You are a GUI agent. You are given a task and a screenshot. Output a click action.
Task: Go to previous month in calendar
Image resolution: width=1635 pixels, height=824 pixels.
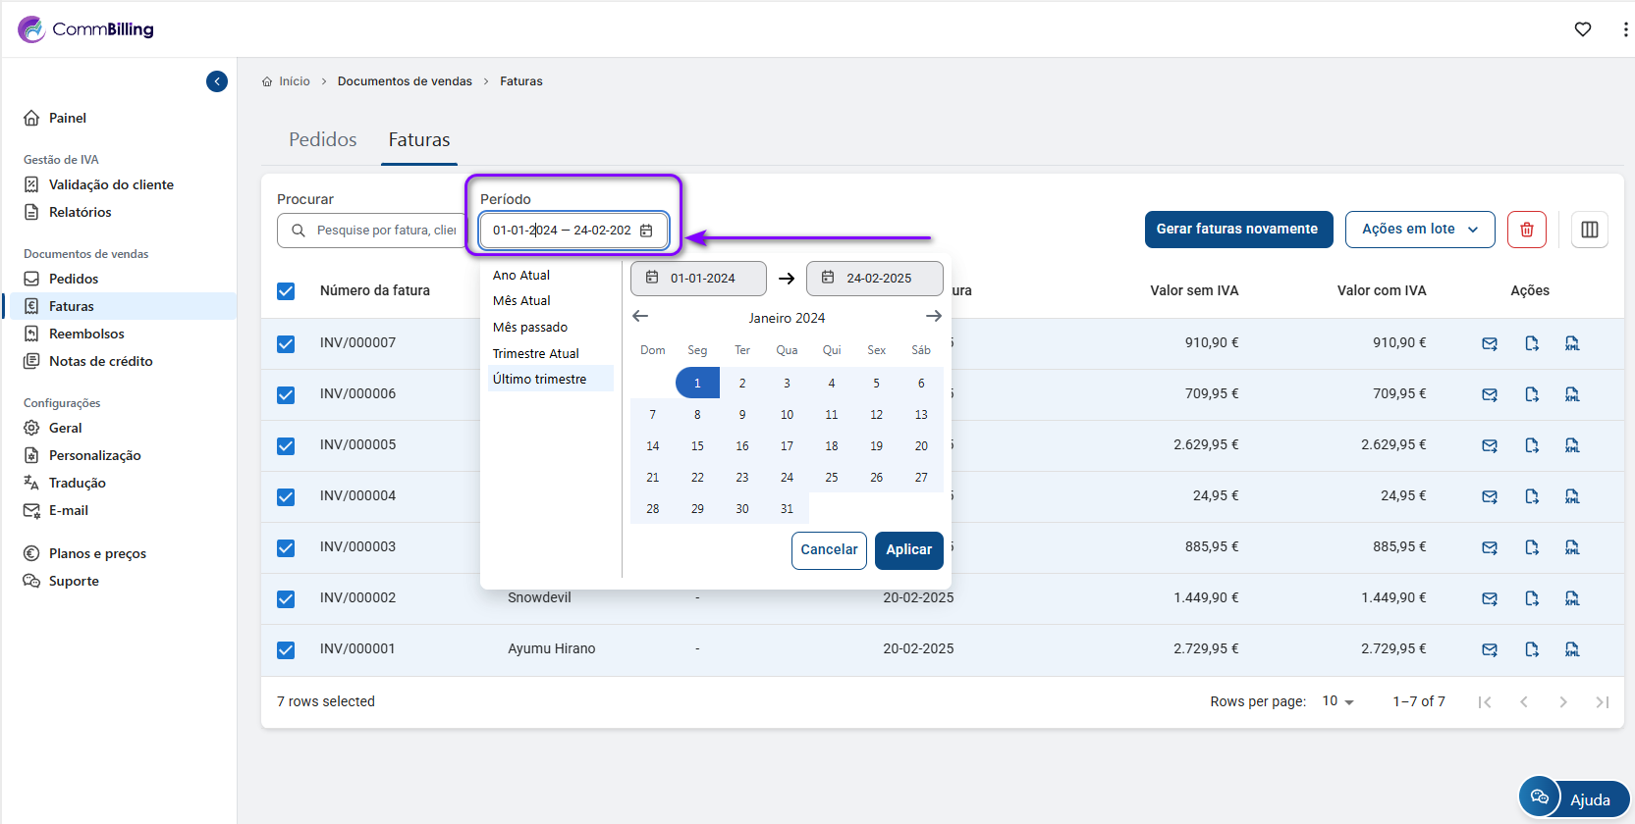point(640,316)
